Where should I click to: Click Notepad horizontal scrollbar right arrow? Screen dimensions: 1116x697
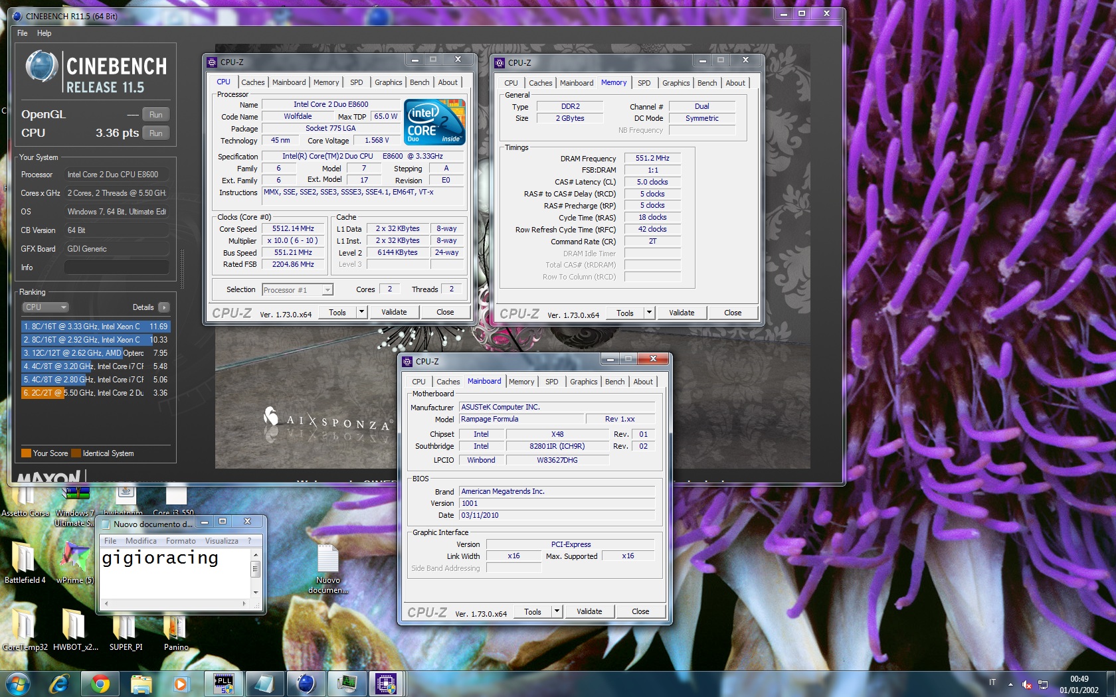coord(244,604)
